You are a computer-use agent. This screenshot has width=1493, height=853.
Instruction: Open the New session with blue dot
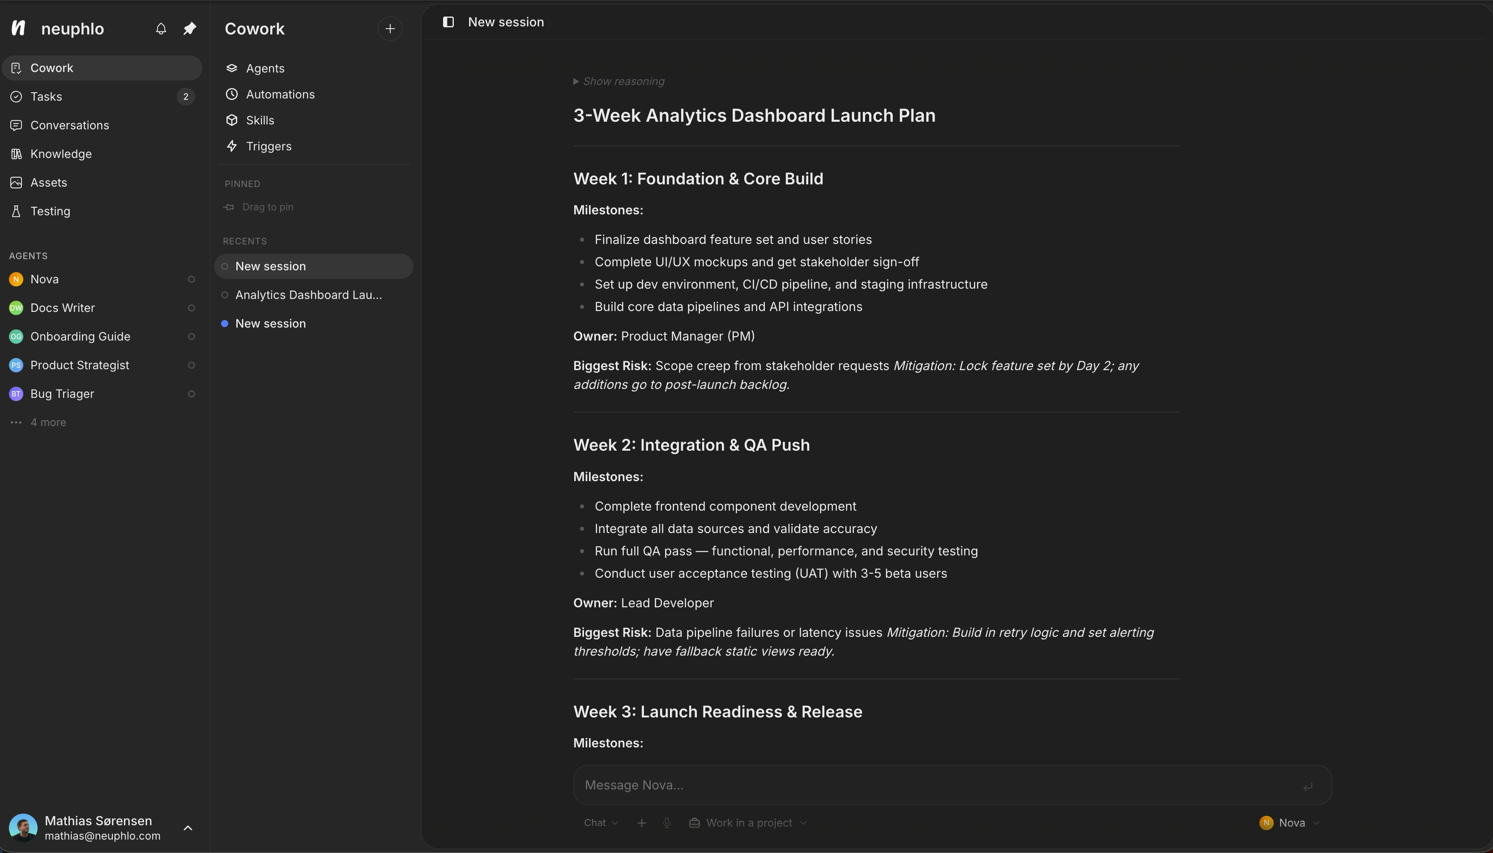pyautogui.click(x=313, y=324)
